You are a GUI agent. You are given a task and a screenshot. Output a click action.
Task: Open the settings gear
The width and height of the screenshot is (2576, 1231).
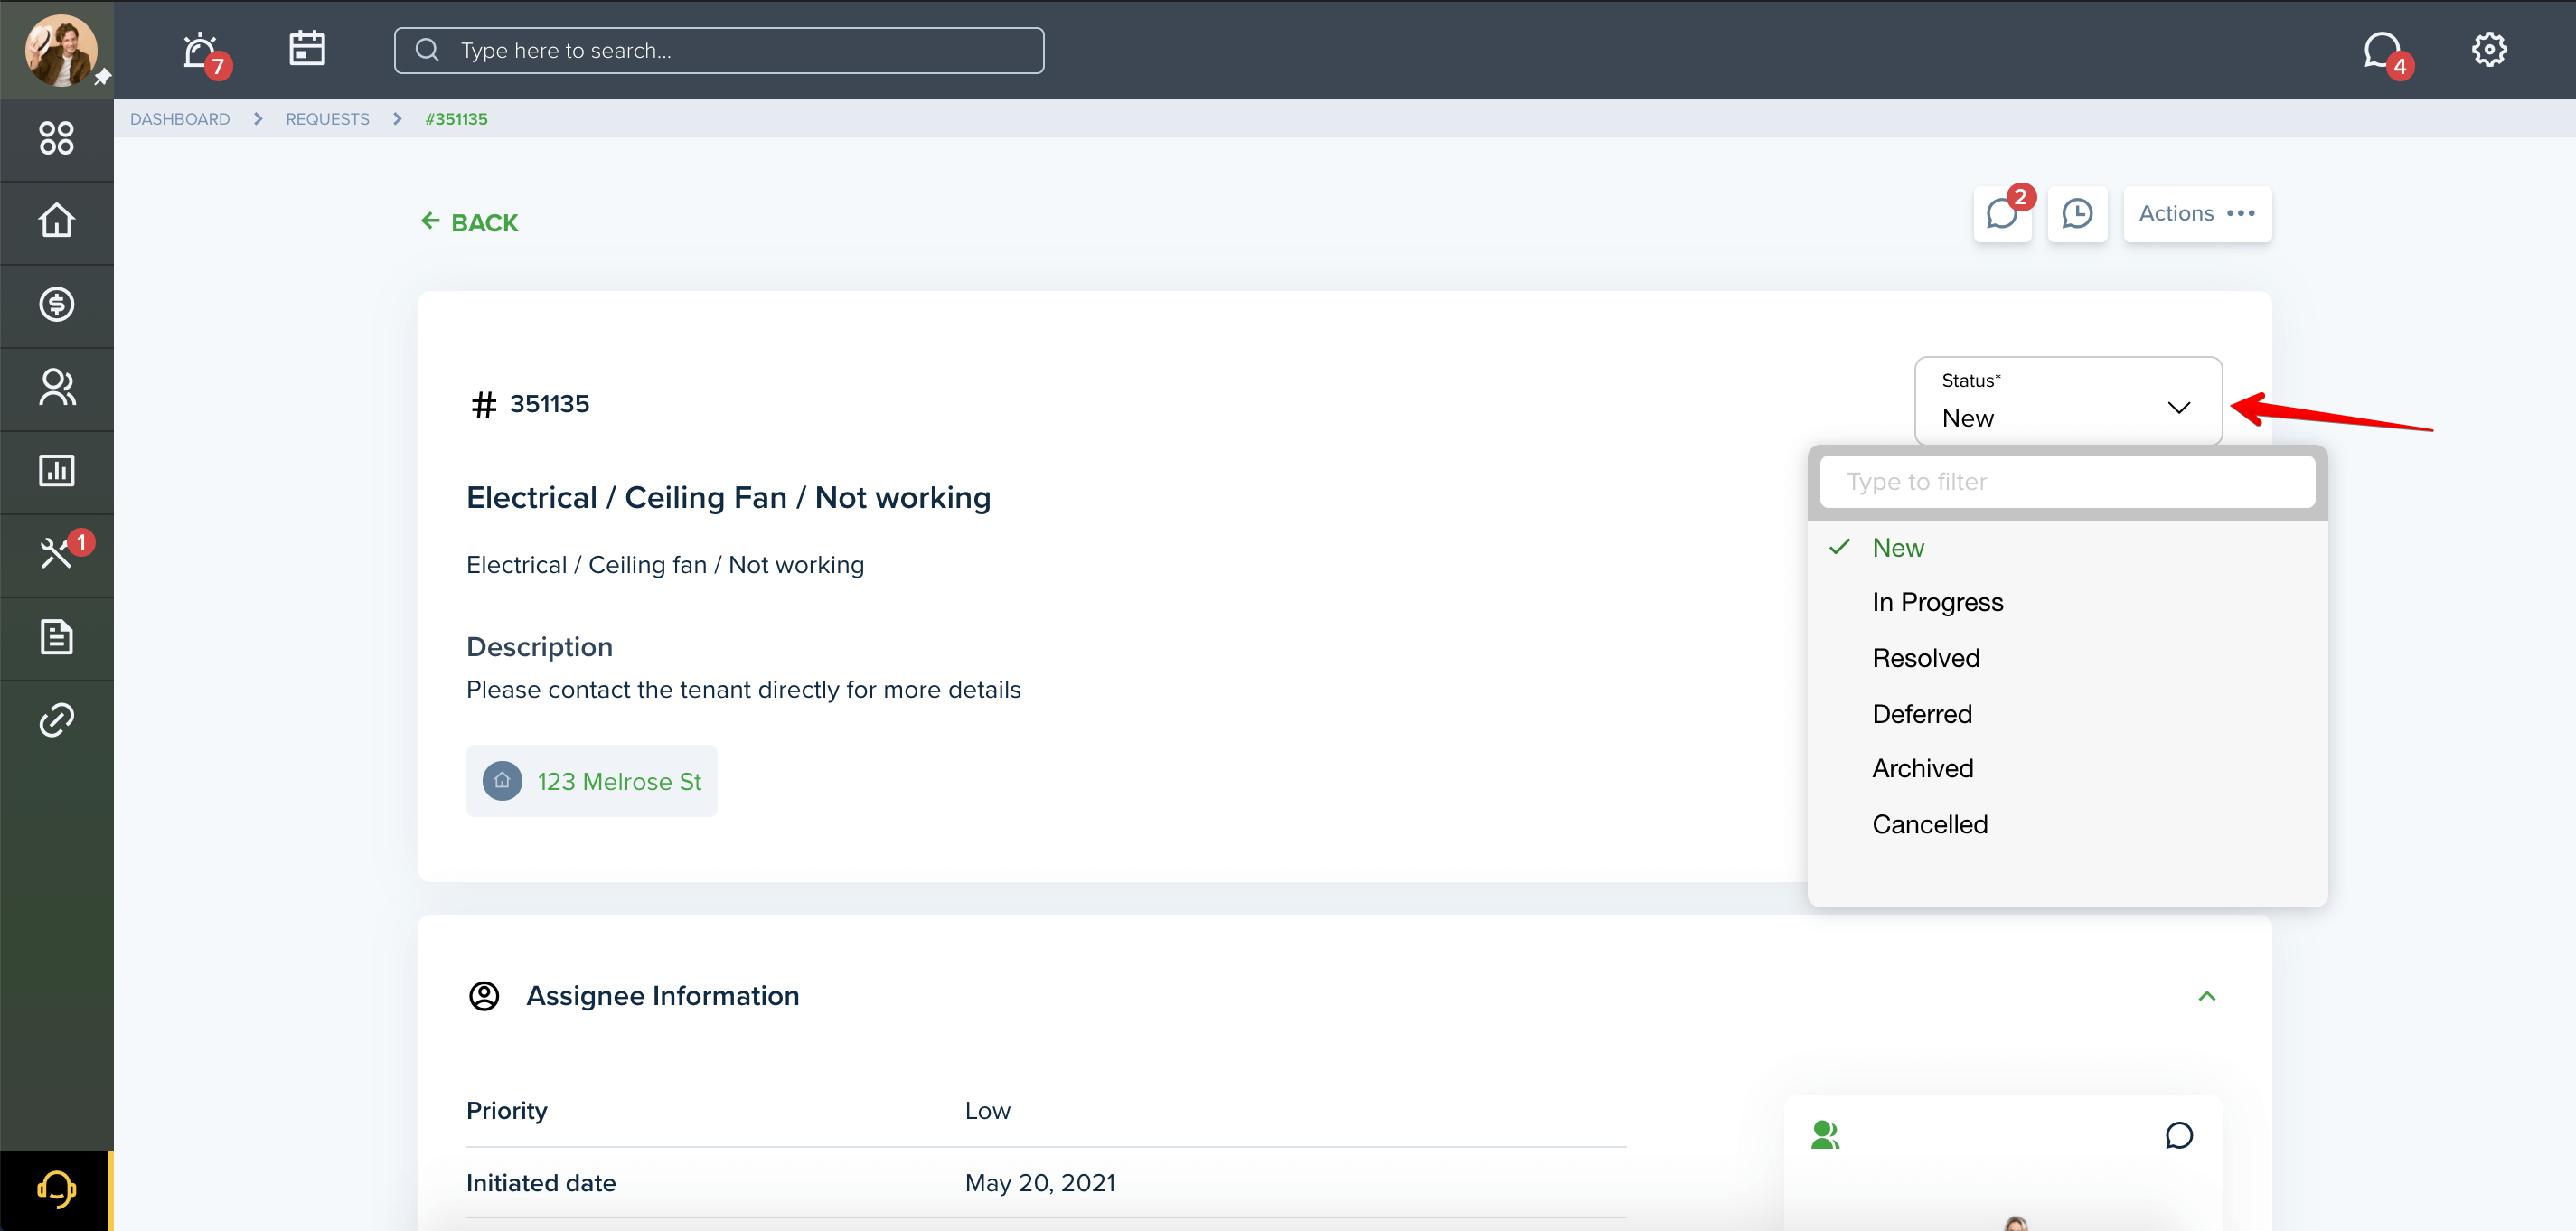[2489, 49]
